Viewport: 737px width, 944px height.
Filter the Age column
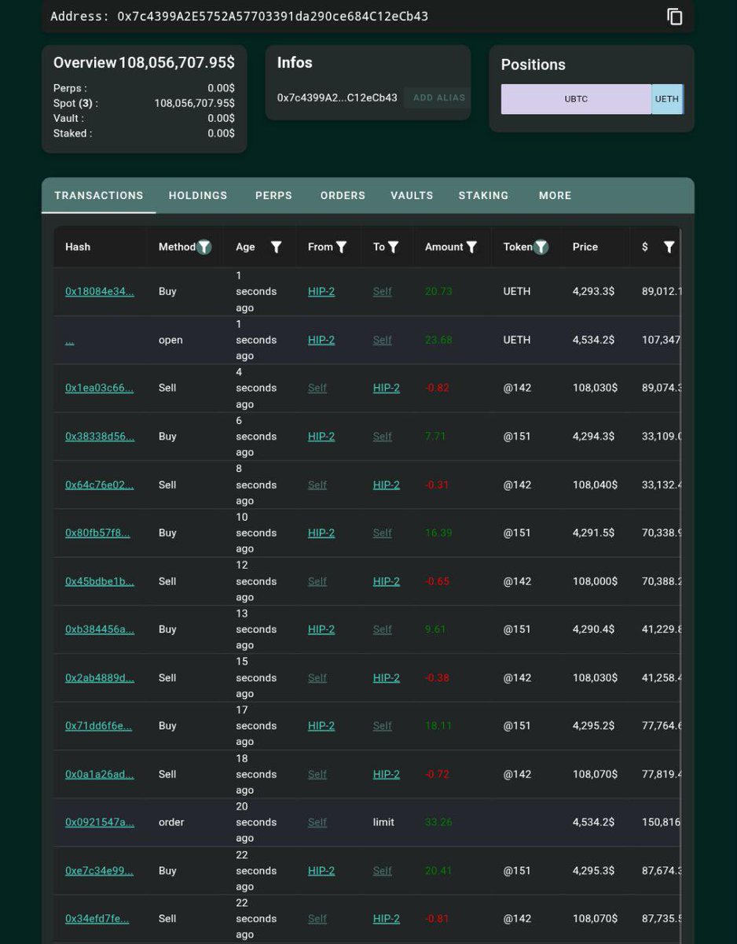click(277, 247)
